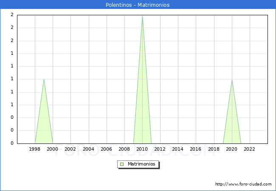Select the 2006 x-axis label
The width and height of the screenshot is (276, 191).
coord(107,149)
